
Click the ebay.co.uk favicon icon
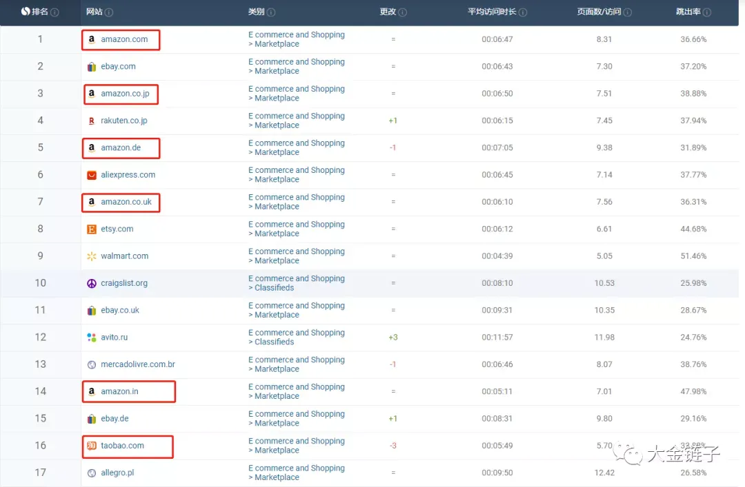coord(92,310)
